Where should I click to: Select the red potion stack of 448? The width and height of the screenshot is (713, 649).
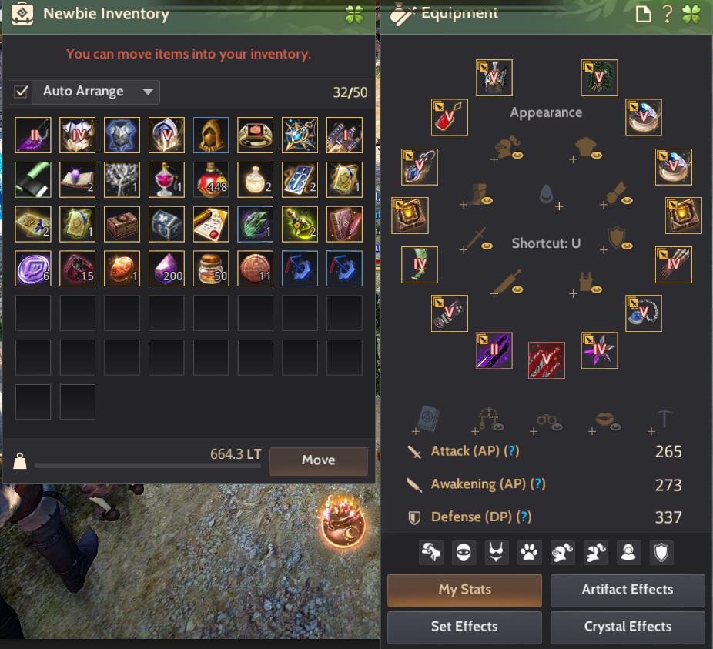(211, 179)
